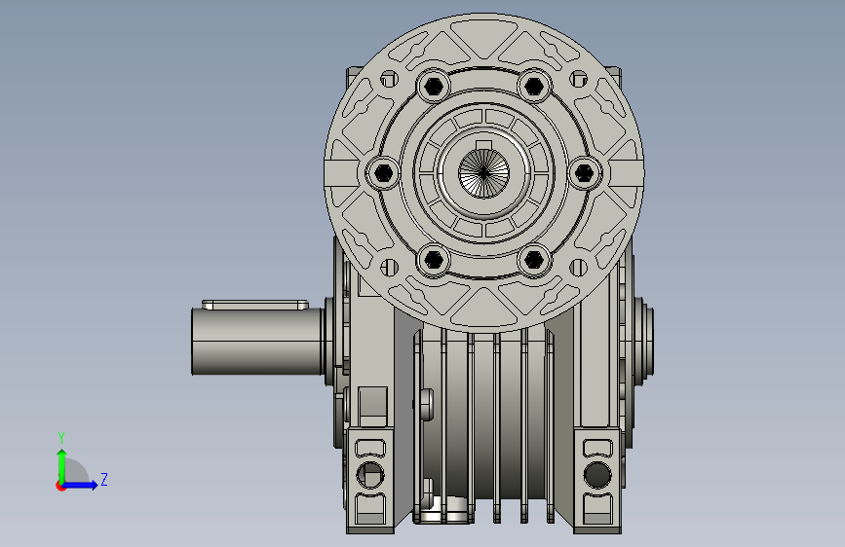Viewport: 845px width, 547px height.
Task: Click the red origin point of the triad
Action: [60, 486]
